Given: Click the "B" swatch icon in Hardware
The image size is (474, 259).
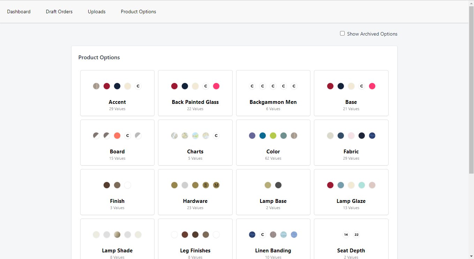Looking at the screenshot, I should coord(206,185).
